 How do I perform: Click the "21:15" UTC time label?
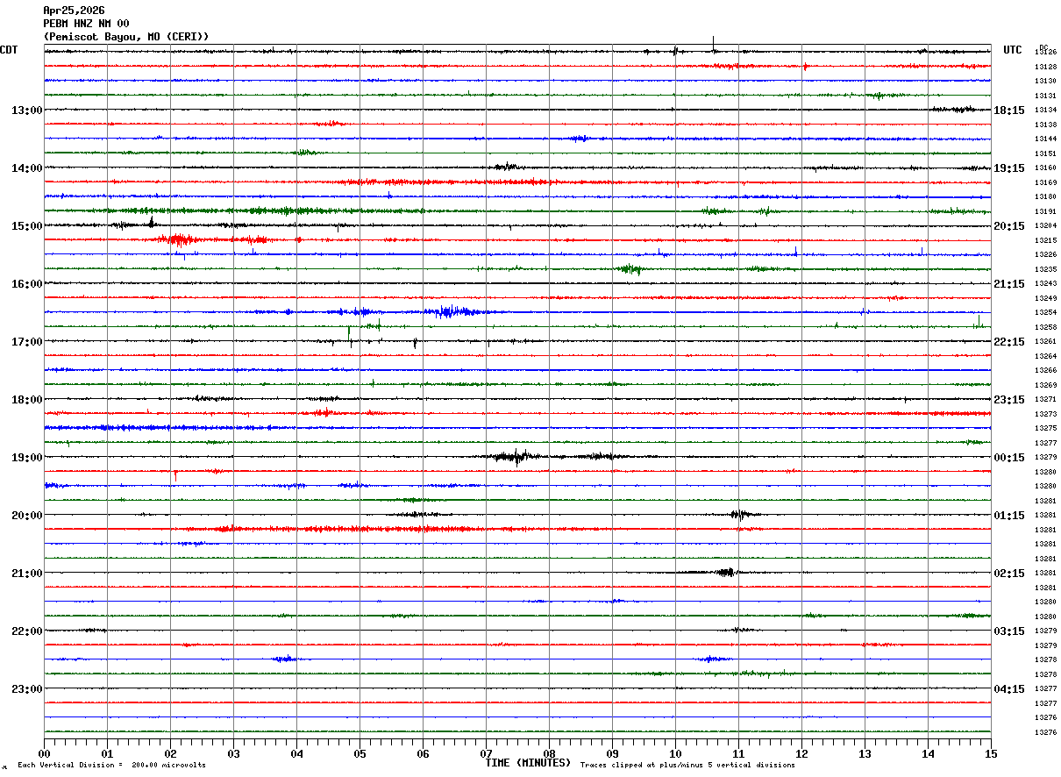1009,284
